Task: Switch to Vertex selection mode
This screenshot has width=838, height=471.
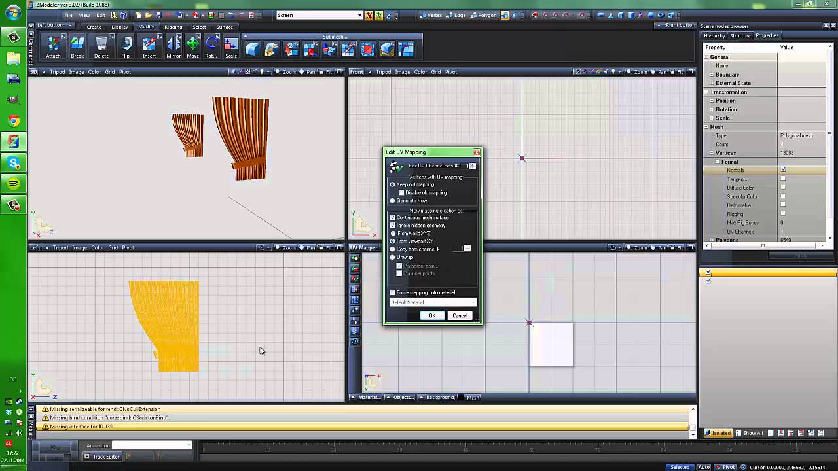Action: pyautogui.click(x=431, y=15)
